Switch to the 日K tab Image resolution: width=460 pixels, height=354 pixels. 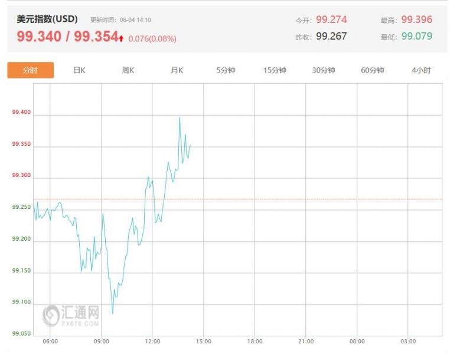coord(79,70)
